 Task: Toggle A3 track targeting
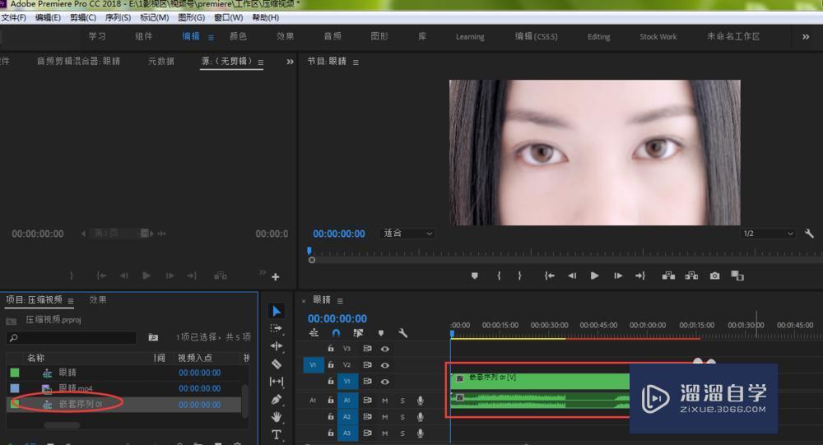tap(347, 433)
